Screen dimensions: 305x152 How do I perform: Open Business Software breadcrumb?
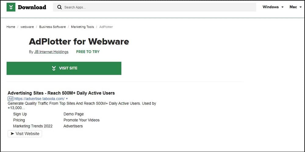(52, 27)
